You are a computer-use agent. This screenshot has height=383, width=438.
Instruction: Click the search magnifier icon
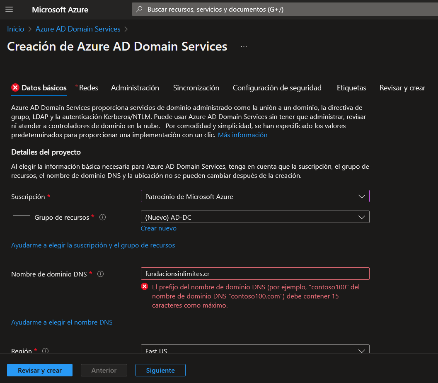point(139,9)
